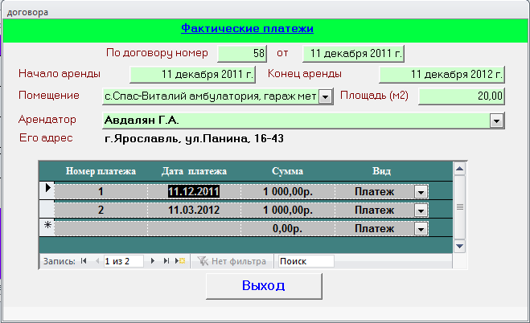Click the 'Дата платежа' column header
Viewport: 530px width, 323px height.
(194, 171)
